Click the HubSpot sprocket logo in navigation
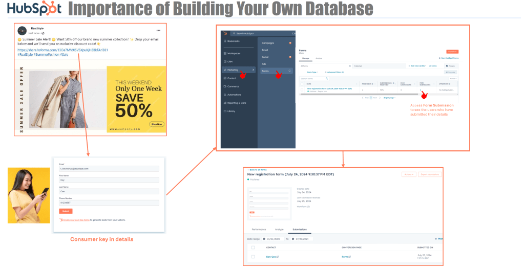The image size is (524, 270). click(x=225, y=33)
